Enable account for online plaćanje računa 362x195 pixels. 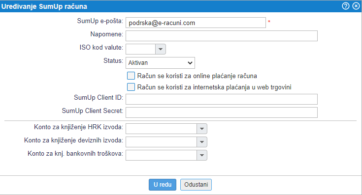click(131, 76)
